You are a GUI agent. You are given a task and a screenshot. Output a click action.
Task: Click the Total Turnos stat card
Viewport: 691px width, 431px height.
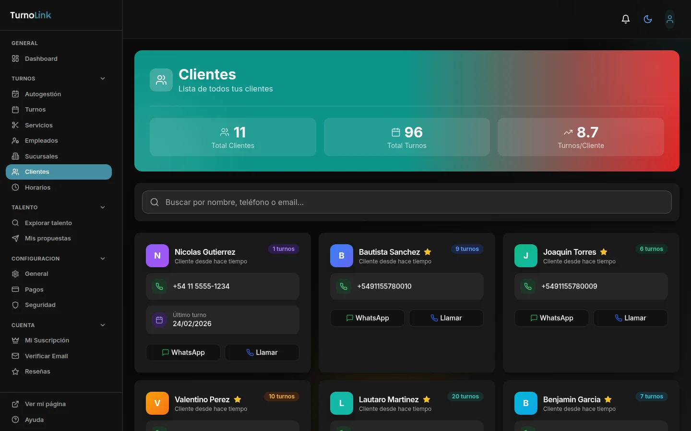tap(406, 137)
